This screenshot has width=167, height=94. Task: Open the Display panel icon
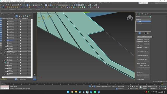[148, 14]
